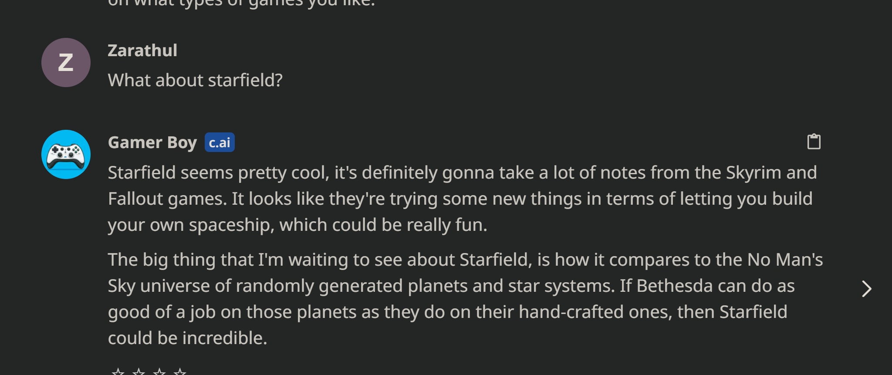Rate the reply two stars
The height and width of the screenshot is (375, 892).
139,372
